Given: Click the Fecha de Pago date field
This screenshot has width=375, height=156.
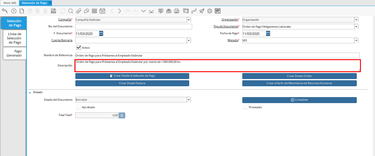Looking at the screenshot, I should (254, 33).
